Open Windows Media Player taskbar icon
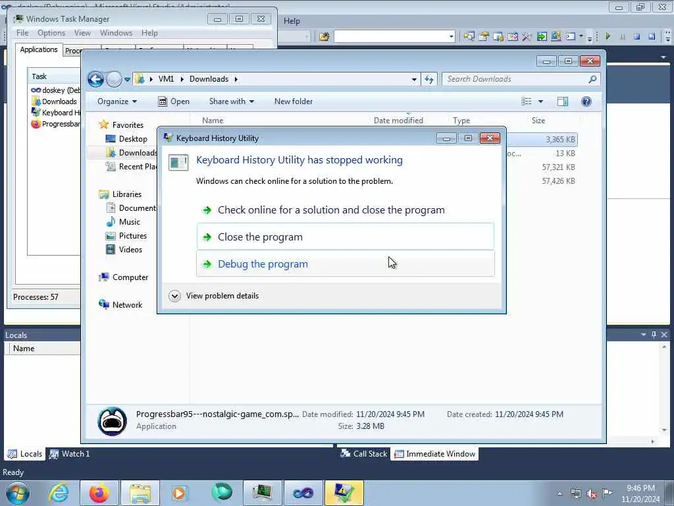 click(x=180, y=493)
